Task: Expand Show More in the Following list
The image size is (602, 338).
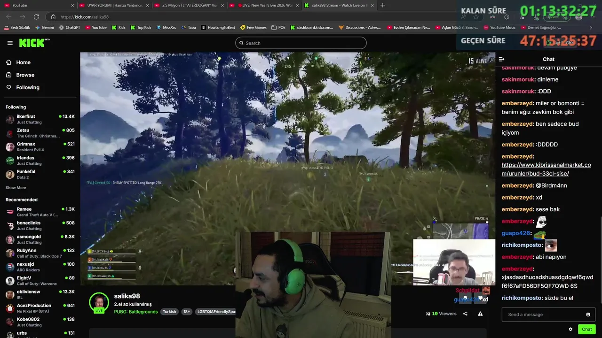Action: (x=16, y=188)
